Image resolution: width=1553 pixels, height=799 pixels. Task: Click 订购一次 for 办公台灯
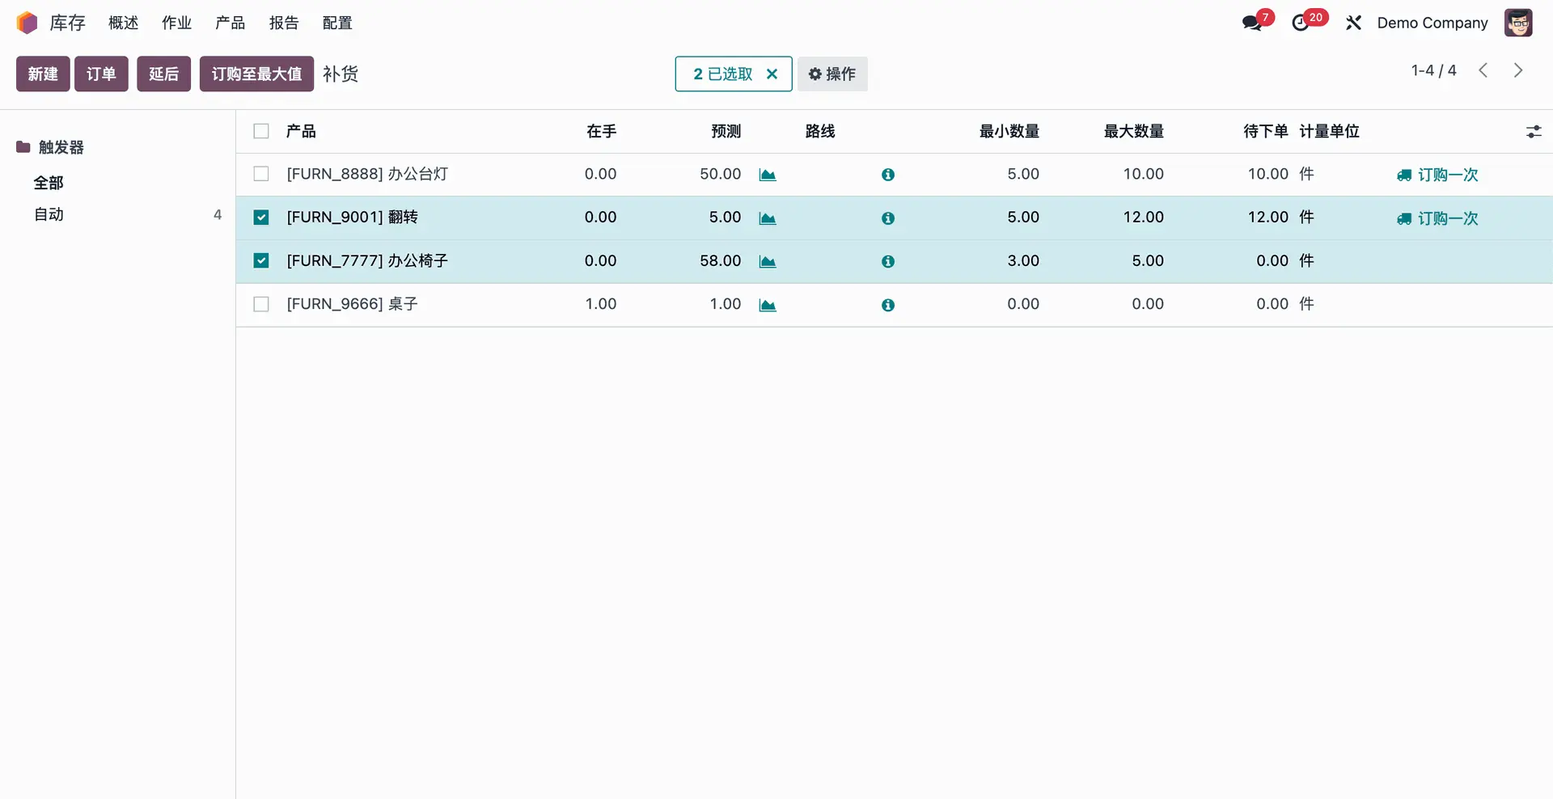[1437, 175]
